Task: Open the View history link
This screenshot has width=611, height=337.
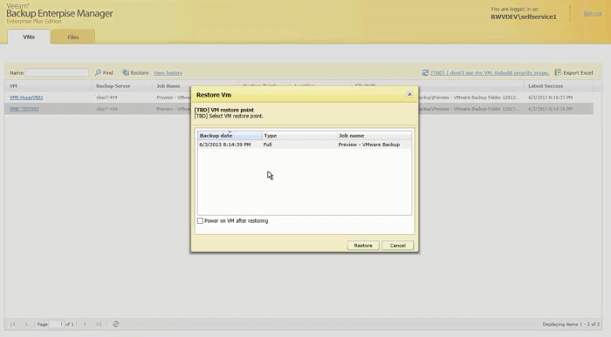Action: [x=168, y=72]
